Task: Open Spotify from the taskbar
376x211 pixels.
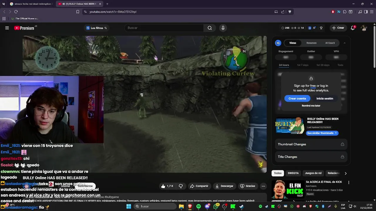Action: point(199,206)
